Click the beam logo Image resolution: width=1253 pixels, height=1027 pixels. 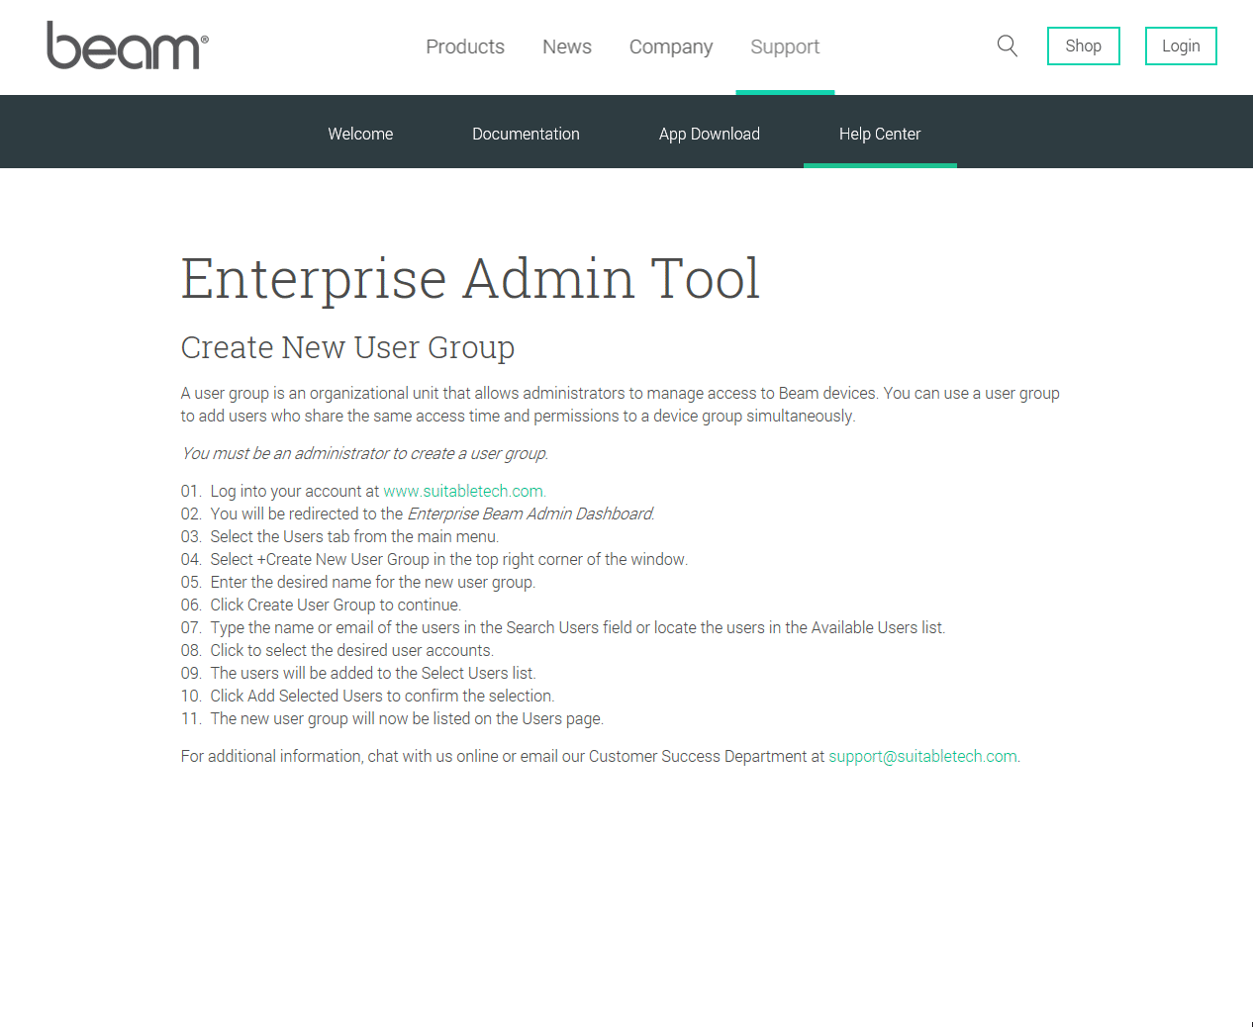click(128, 46)
